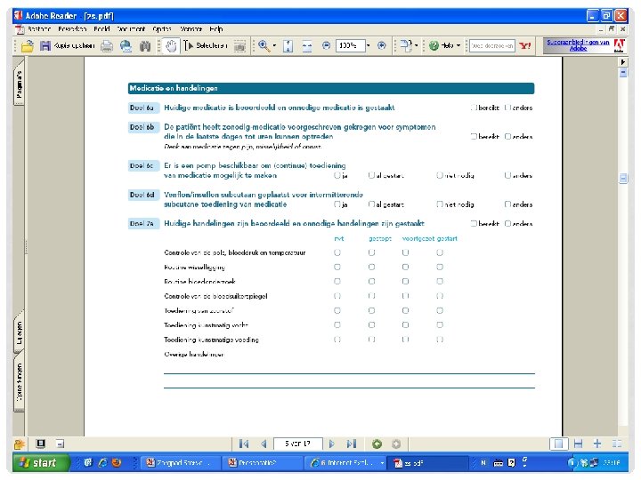Check 'anders' for Doel 6d

click(507, 204)
